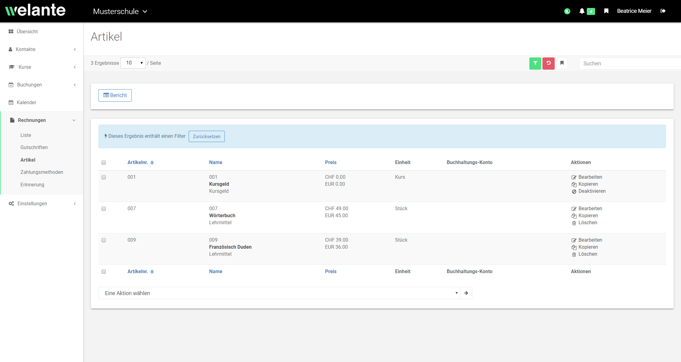Click the Suchen search field
This screenshot has width=681, height=362.
[630, 64]
